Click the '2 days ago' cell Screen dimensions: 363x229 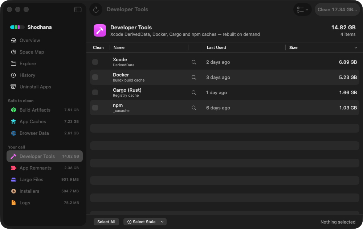(218, 62)
